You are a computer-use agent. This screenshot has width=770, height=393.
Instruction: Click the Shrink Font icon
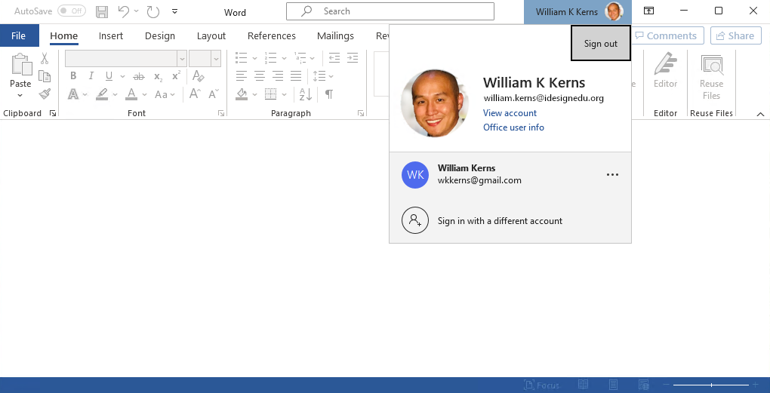click(214, 94)
